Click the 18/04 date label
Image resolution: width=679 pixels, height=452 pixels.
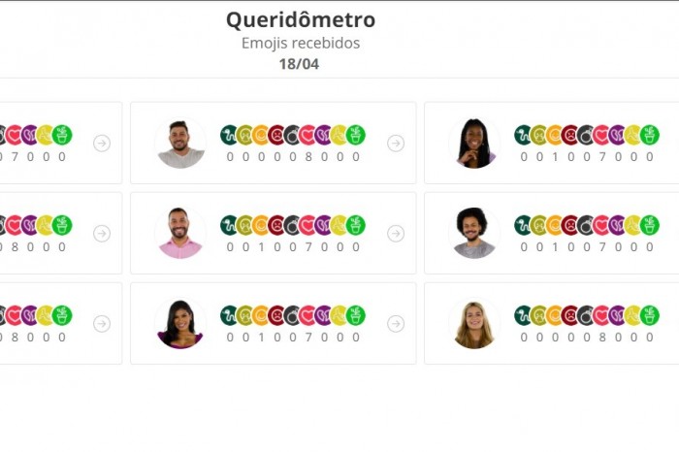pyautogui.click(x=299, y=64)
